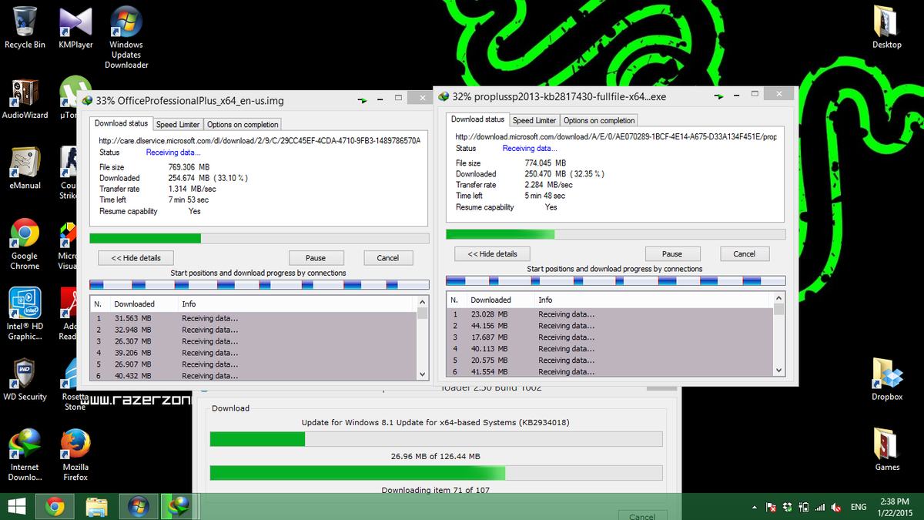Launch KMPlayer from the desktop
The width and height of the screenshot is (924, 520).
(x=75, y=27)
